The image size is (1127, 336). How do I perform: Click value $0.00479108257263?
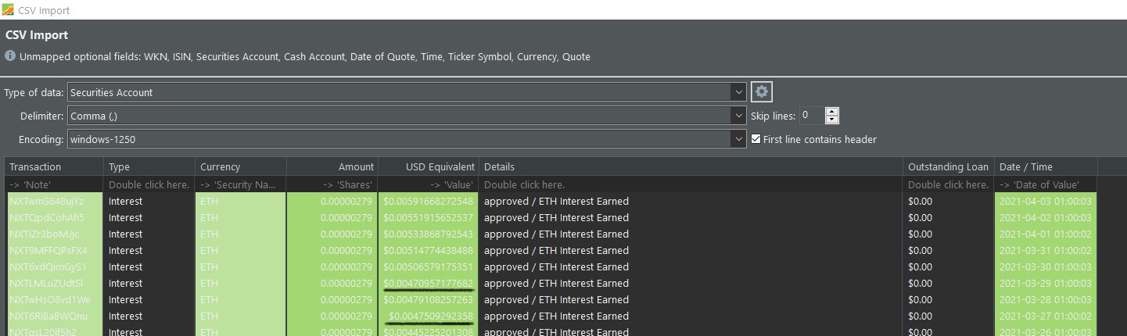tap(429, 299)
